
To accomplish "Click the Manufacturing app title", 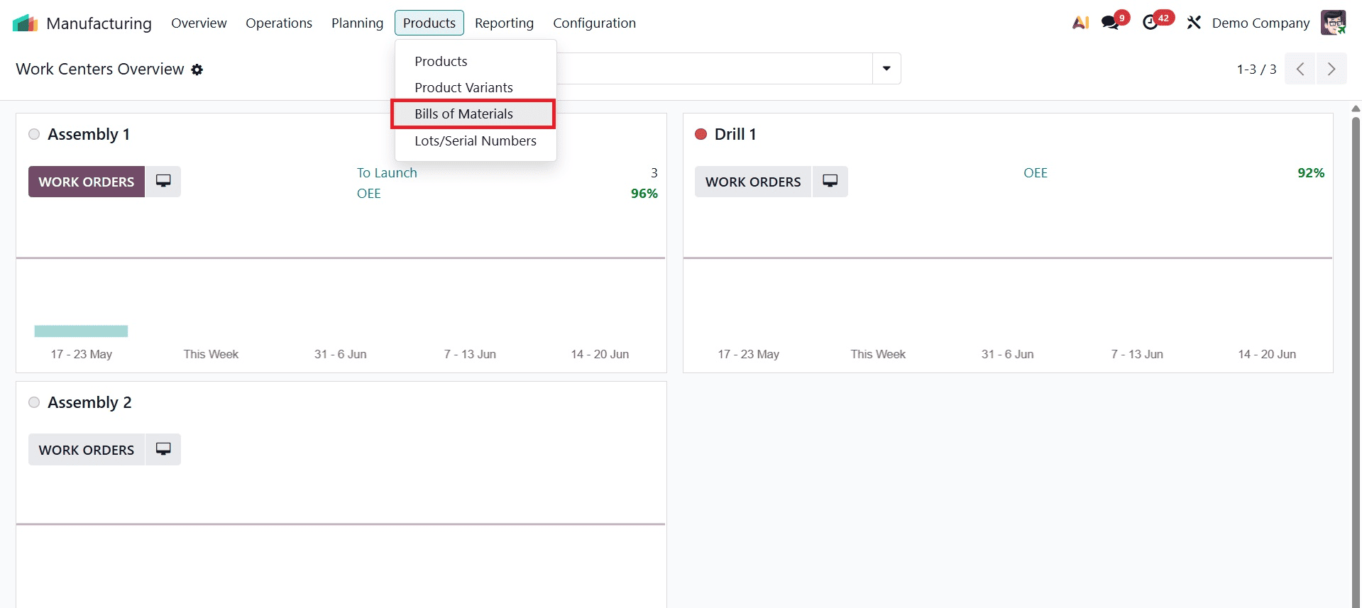I will [99, 23].
